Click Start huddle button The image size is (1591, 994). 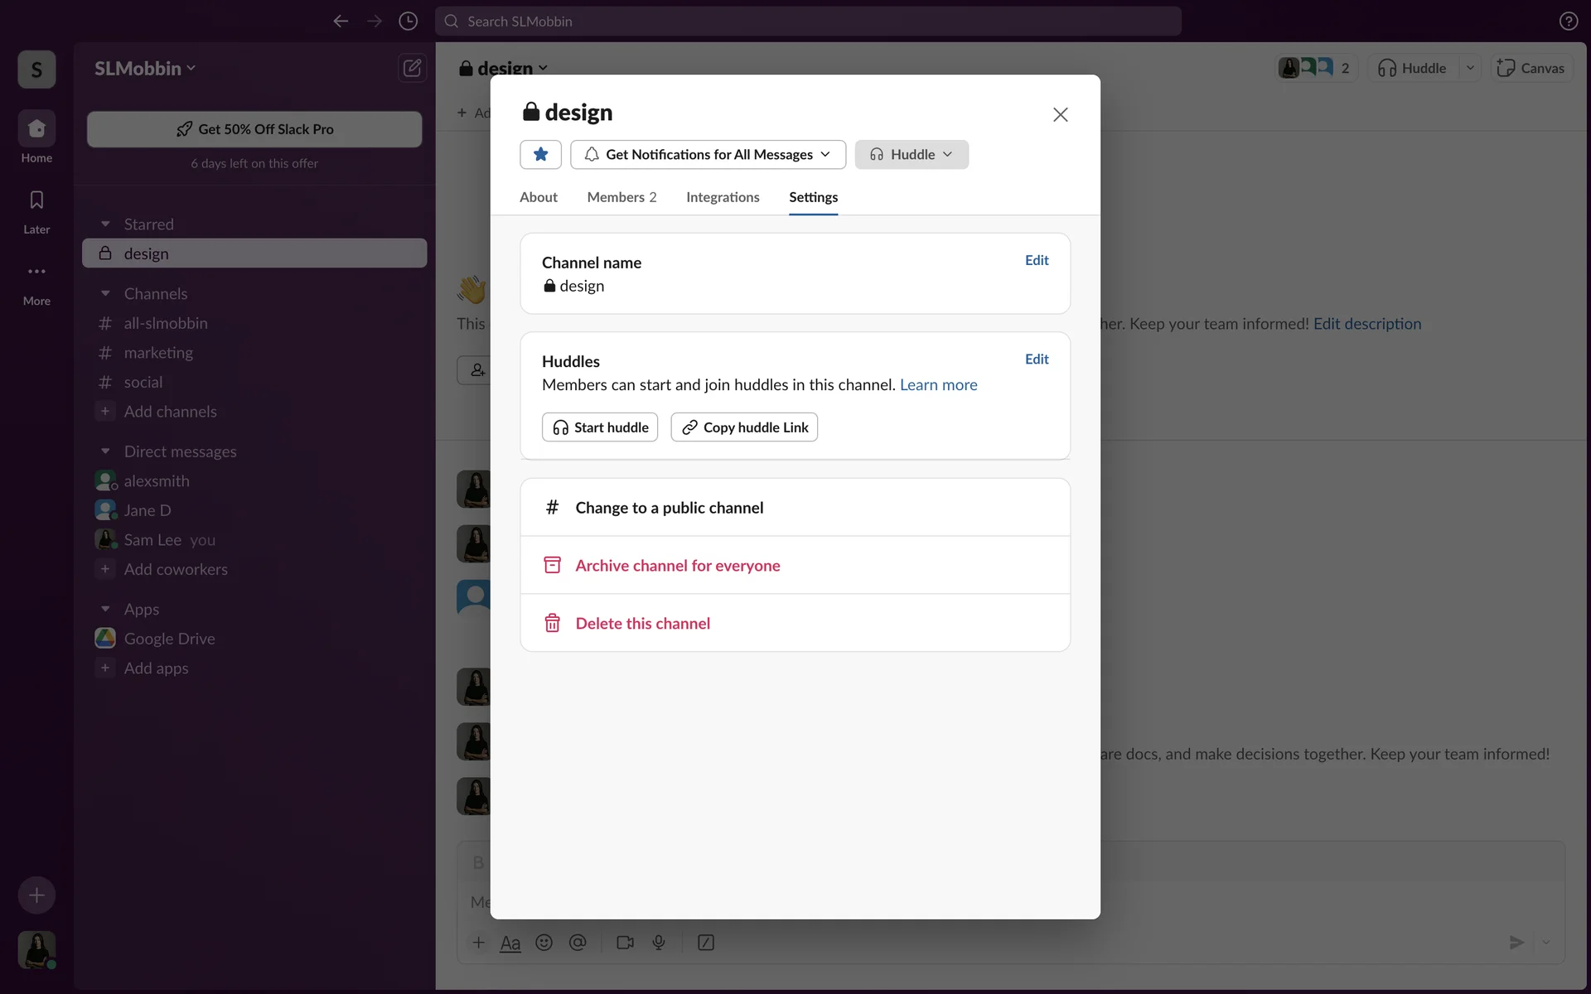pos(600,427)
